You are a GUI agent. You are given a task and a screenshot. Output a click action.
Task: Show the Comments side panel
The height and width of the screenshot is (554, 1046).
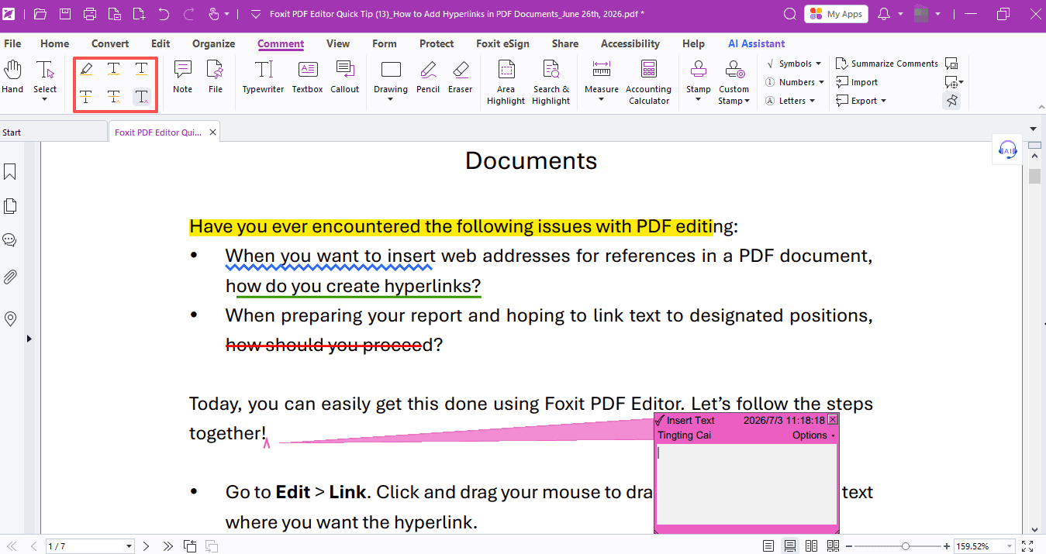pyautogui.click(x=11, y=240)
